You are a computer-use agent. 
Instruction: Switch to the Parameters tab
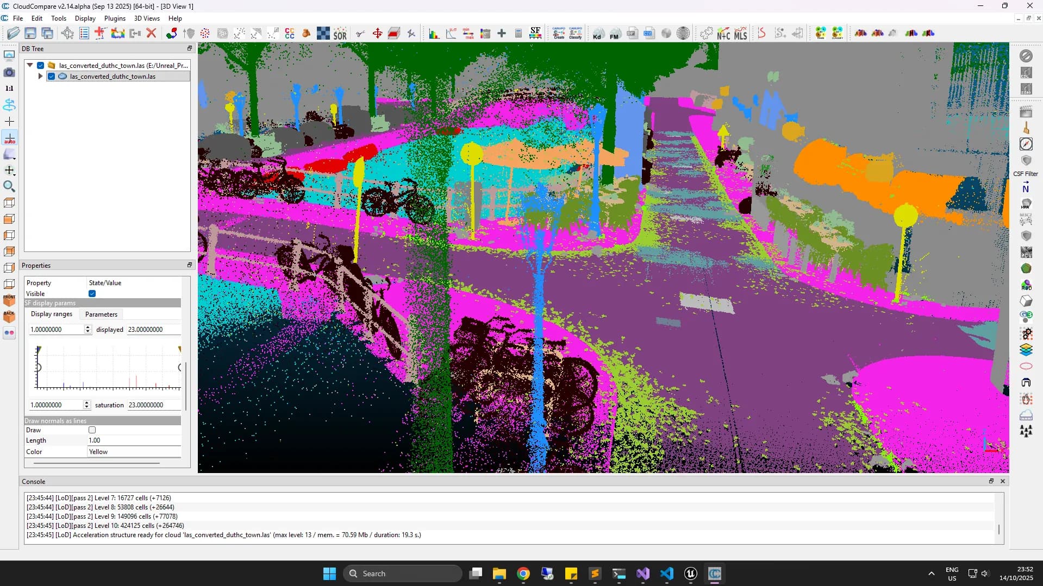(101, 314)
